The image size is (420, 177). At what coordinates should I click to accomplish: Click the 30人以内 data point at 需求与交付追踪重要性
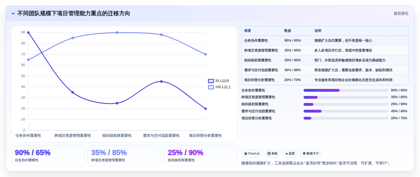[x=161, y=81]
